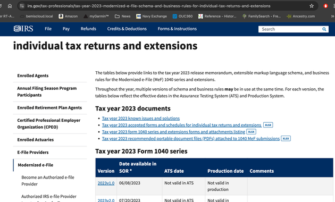Screen dimensions: 335x202
Task: Click the Tax year 2023 Form 1040 series heading
Action: (141, 151)
